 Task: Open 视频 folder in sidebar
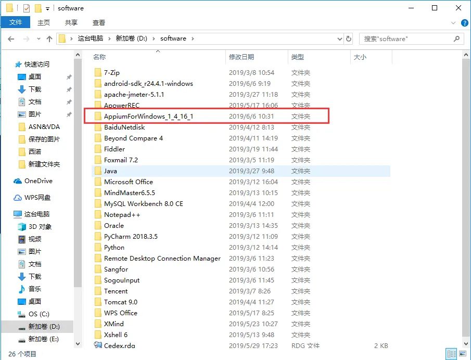click(30, 239)
